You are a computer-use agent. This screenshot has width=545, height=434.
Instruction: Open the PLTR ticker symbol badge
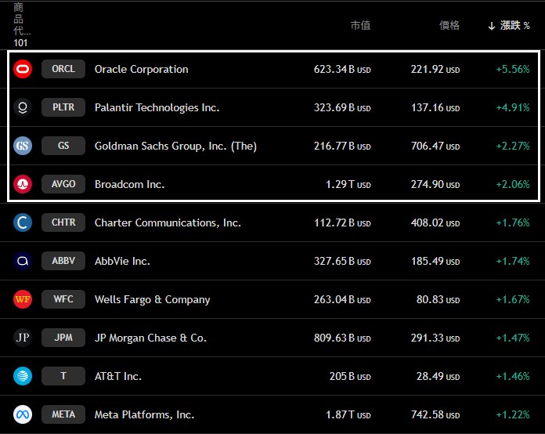[x=63, y=107]
